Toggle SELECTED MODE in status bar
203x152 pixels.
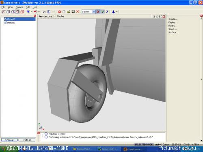144,144
